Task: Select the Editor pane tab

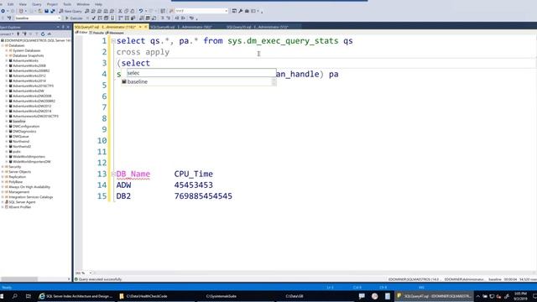Action: click(x=81, y=33)
